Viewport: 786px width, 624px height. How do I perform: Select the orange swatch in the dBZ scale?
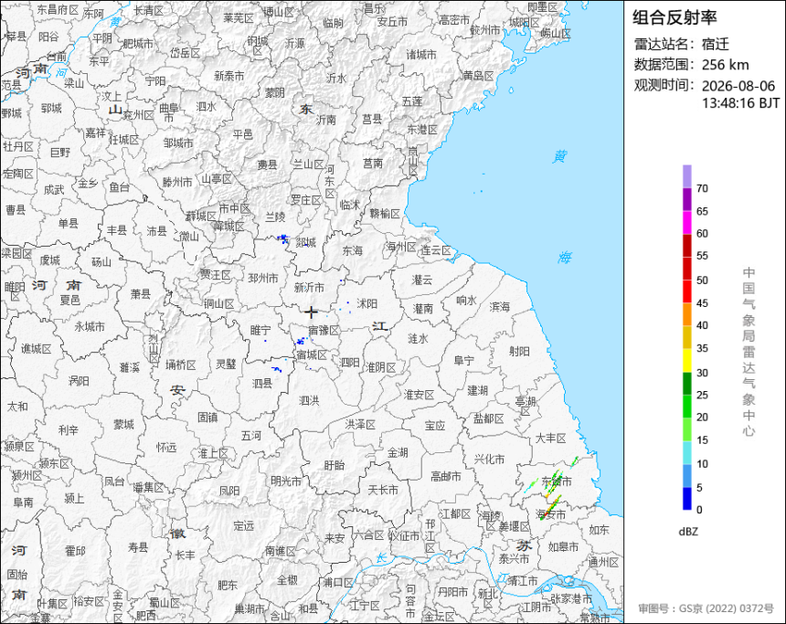(686, 315)
